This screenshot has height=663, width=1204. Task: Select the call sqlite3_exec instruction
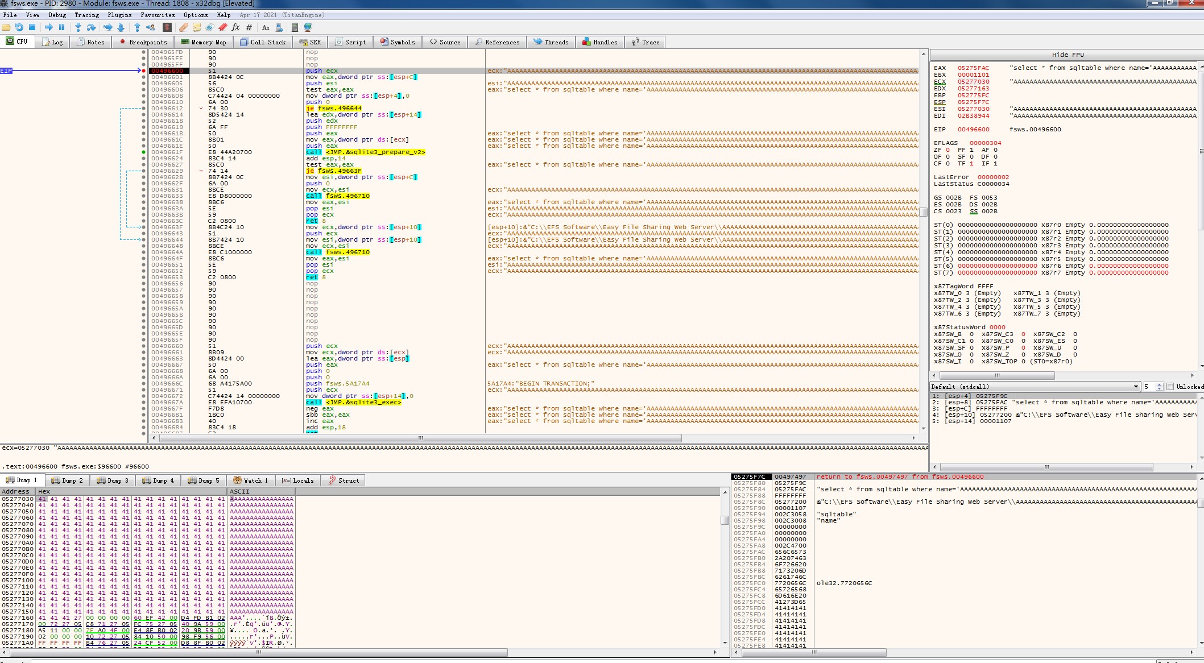pyautogui.click(x=354, y=402)
